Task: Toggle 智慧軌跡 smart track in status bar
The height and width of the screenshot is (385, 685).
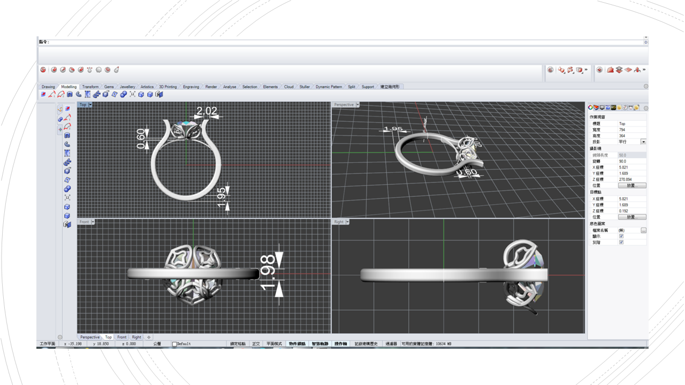Action: click(319, 344)
